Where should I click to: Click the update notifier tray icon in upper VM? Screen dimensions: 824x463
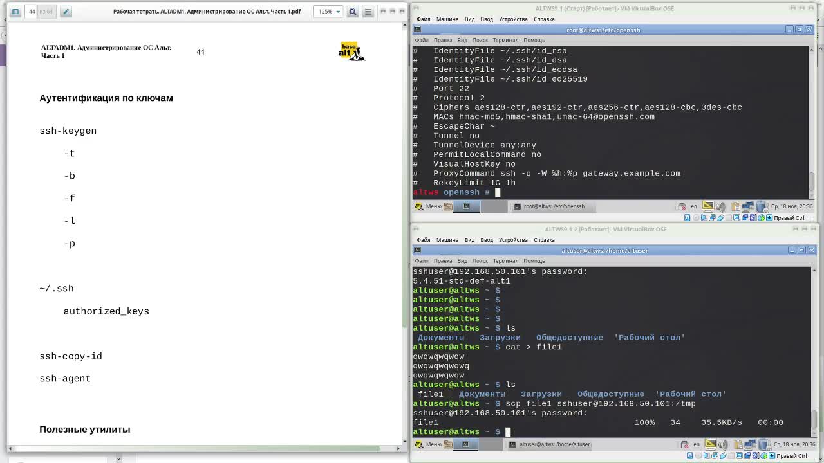tap(682, 206)
